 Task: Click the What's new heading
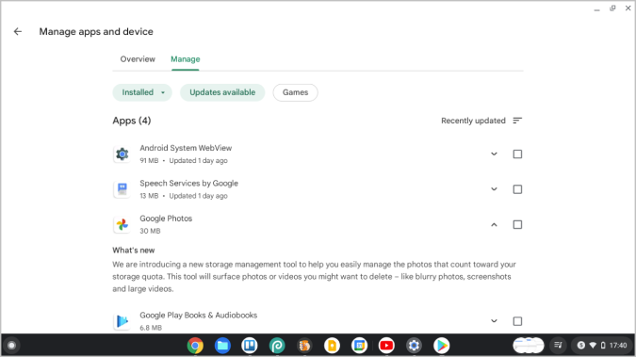134,251
